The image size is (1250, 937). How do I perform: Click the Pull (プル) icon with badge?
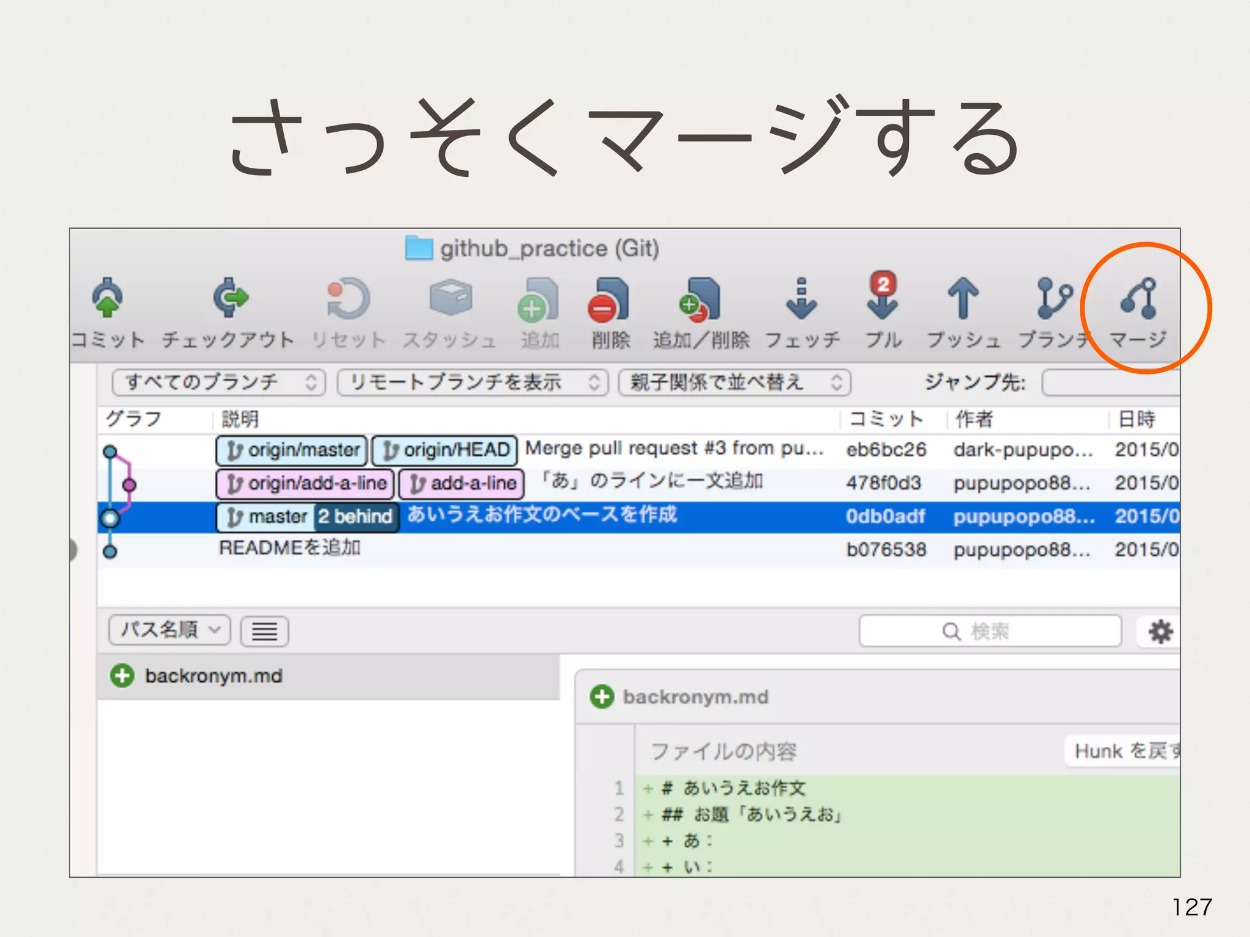click(883, 298)
